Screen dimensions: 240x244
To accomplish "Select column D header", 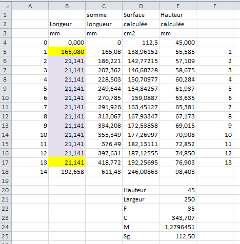I will [x=141, y=6].
